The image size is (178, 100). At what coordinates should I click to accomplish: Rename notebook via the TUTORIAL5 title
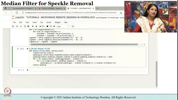tap(61, 17)
